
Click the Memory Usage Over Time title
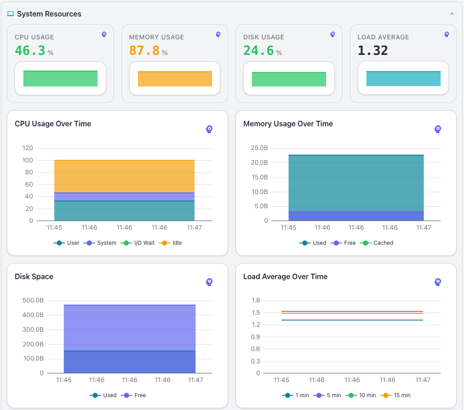coord(288,124)
